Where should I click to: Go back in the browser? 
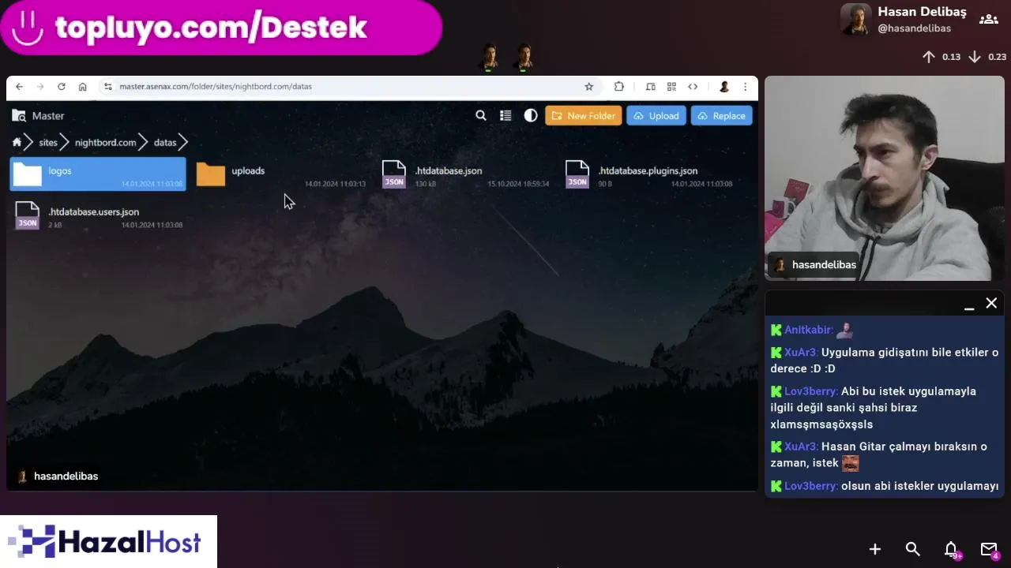pyautogui.click(x=19, y=87)
